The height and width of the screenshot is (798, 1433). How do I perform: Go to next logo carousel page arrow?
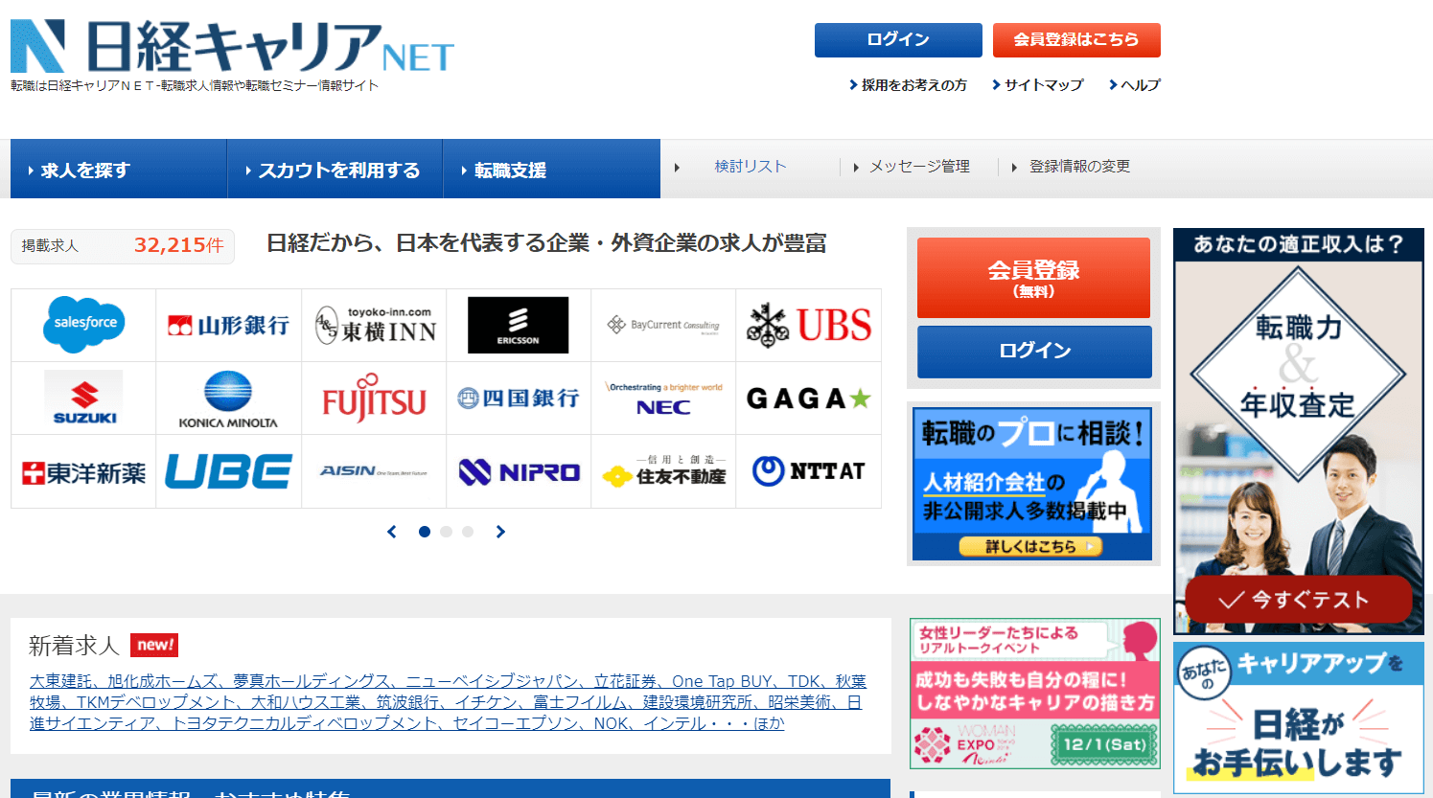500,532
